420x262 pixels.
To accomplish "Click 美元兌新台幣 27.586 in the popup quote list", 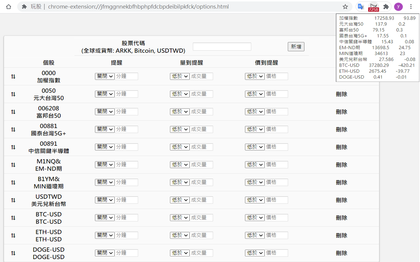I will tap(377, 60).
